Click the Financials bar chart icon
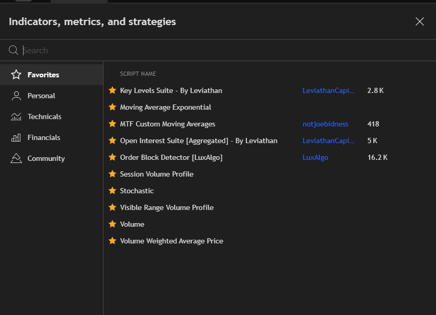The image size is (436, 315). pos(16,137)
